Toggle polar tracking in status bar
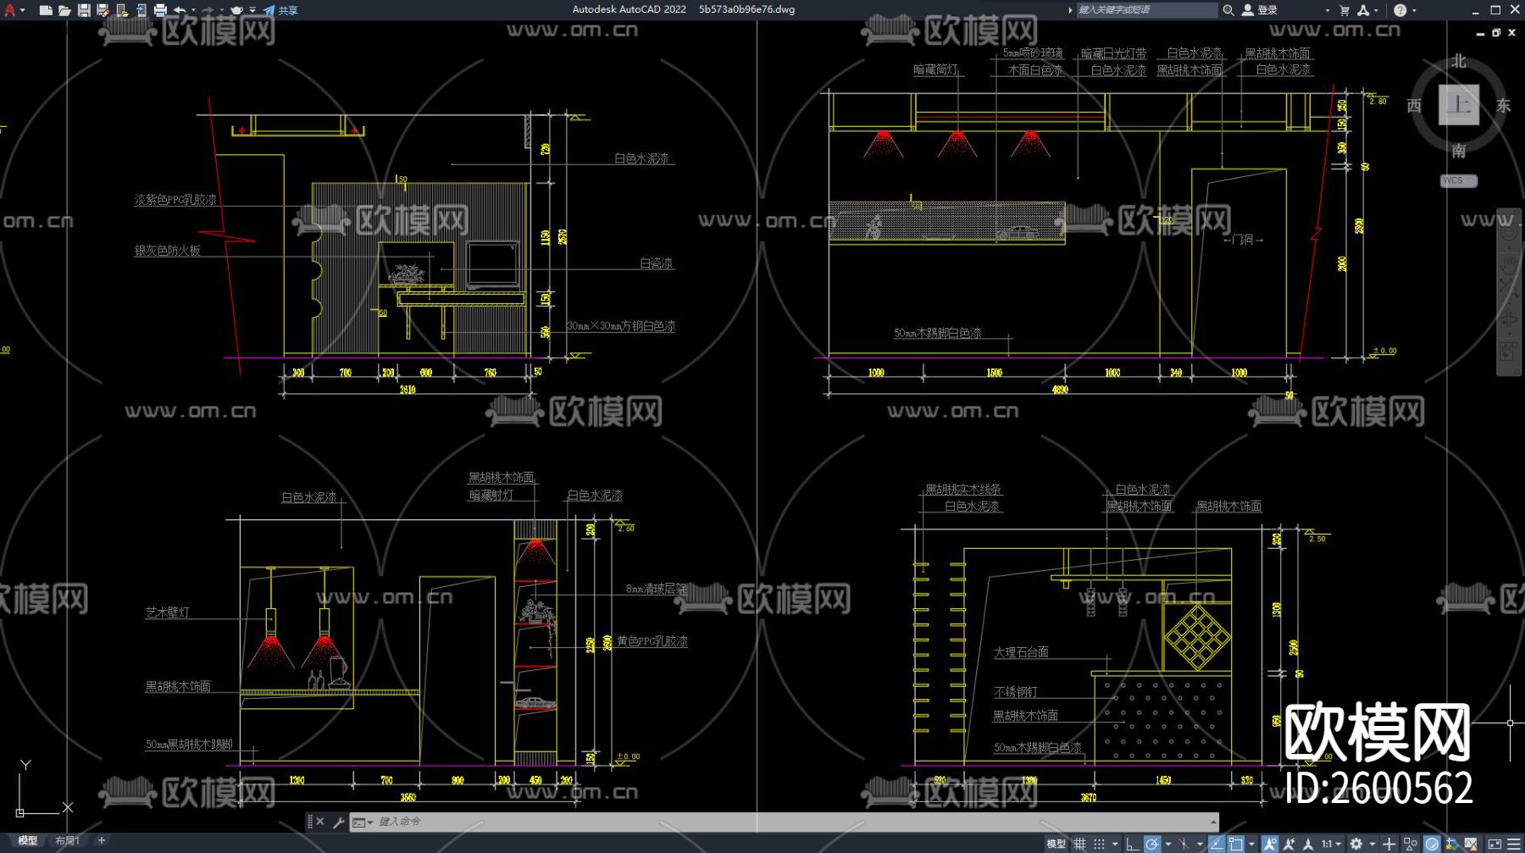The height and width of the screenshot is (853, 1525). coord(1152,844)
